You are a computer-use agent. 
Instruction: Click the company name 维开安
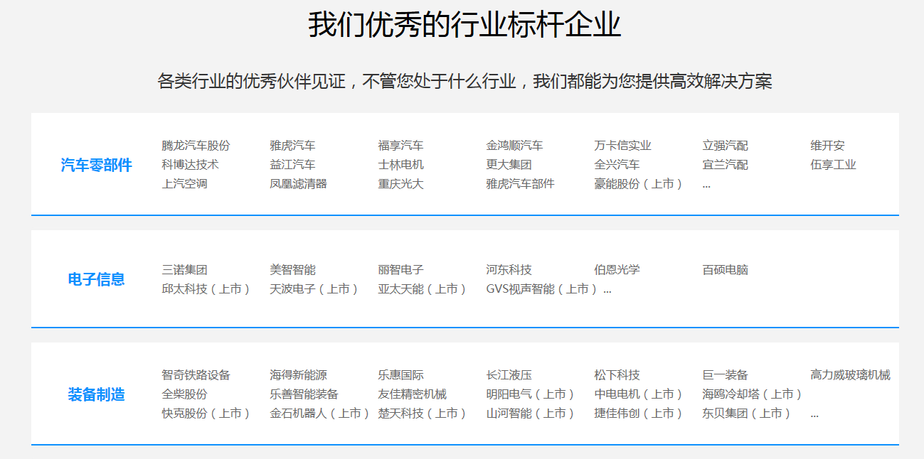tap(828, 146)
